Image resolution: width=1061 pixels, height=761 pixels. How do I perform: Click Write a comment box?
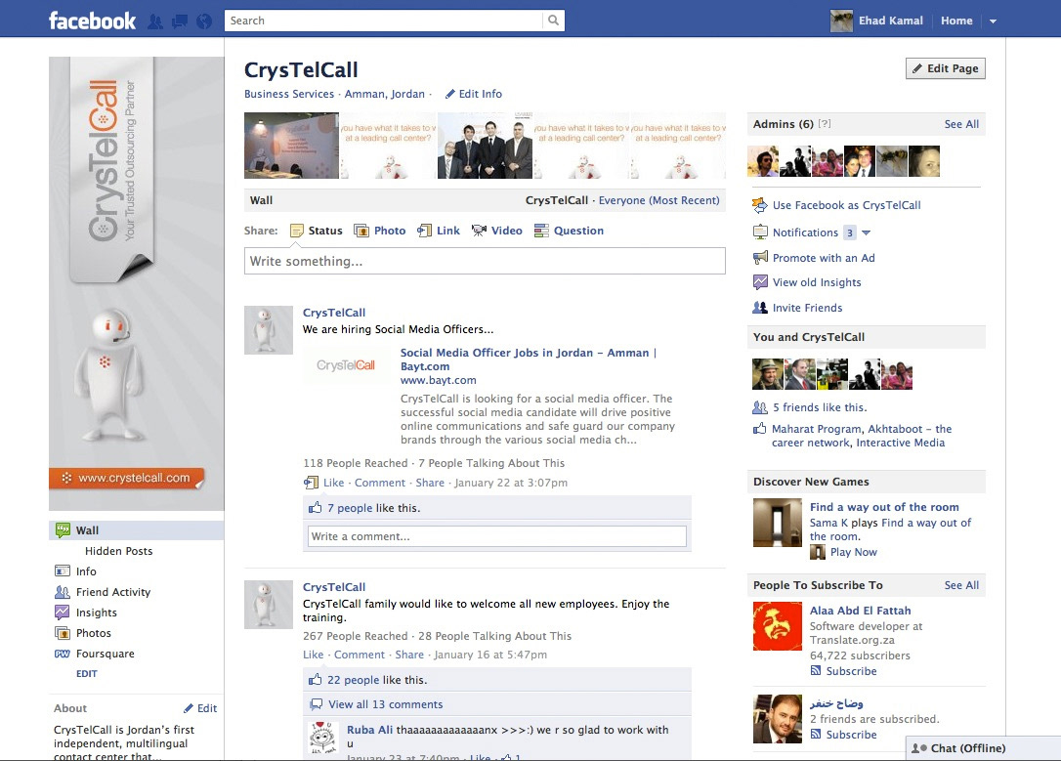pyautogui.click(x=496, y=536)
